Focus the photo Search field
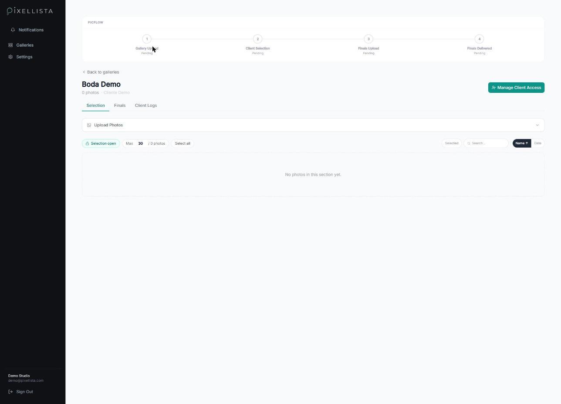The height and width of the screenshot is (404, 561). pyautogui.click(x=486, y=143)
